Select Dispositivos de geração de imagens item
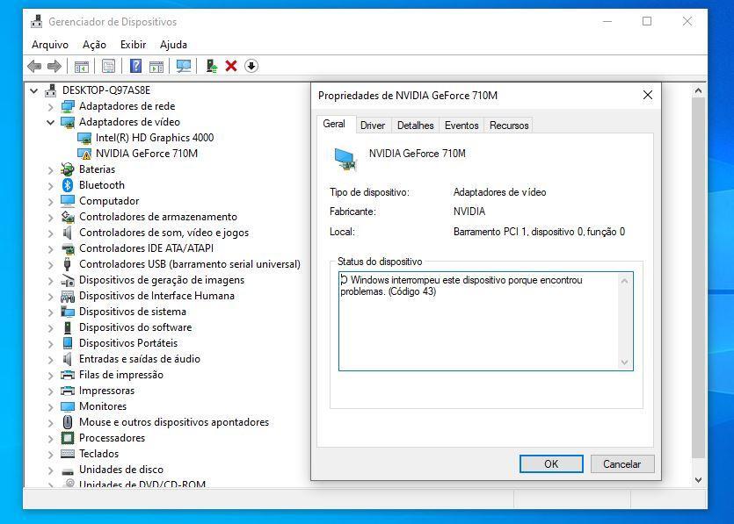This screenshot has width=734, height=524. (162, 280)
